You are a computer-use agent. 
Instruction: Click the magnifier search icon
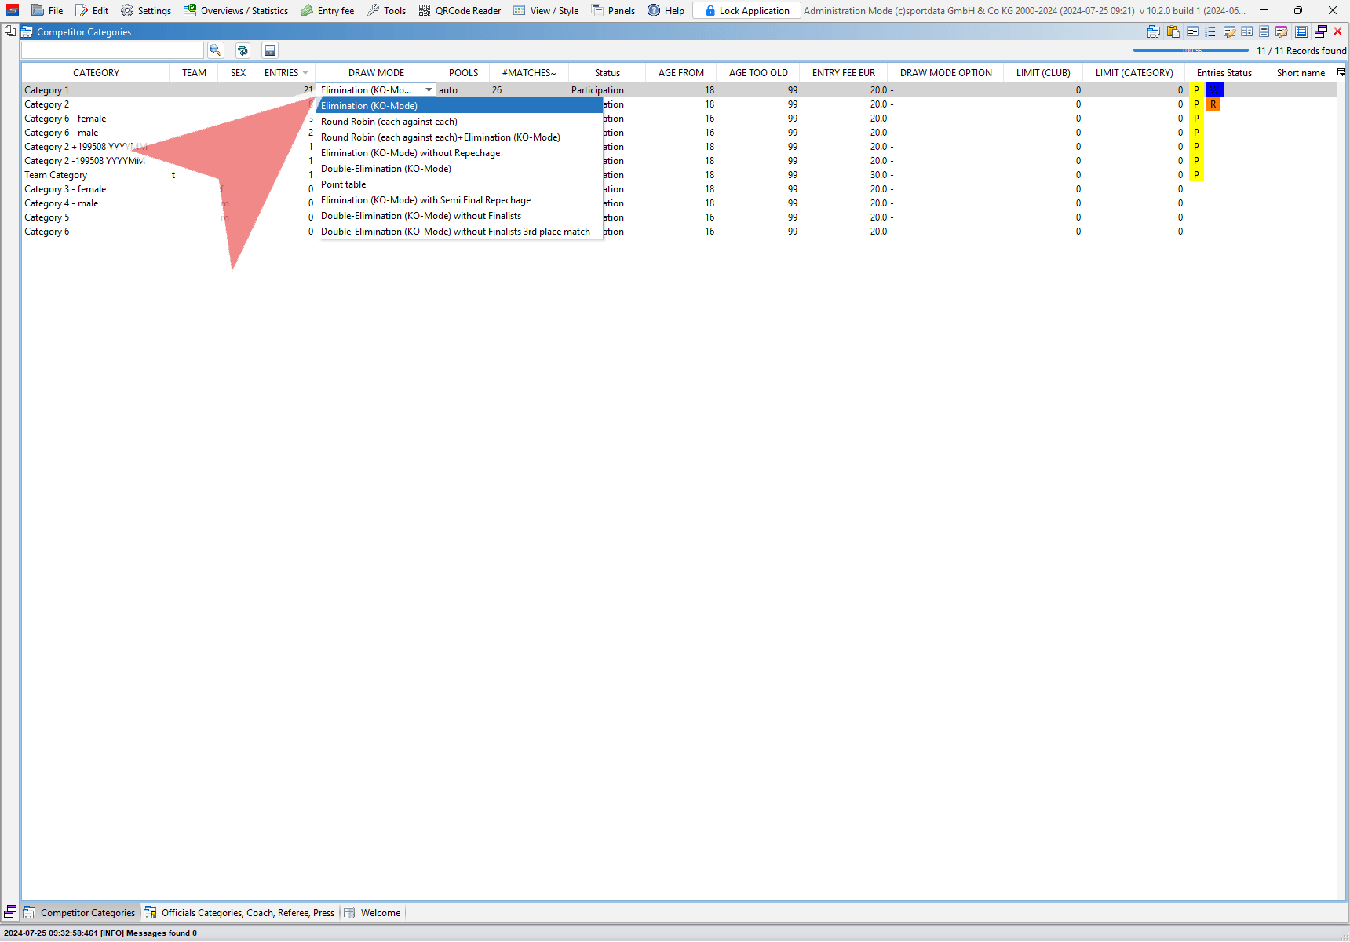coord(215,50)
